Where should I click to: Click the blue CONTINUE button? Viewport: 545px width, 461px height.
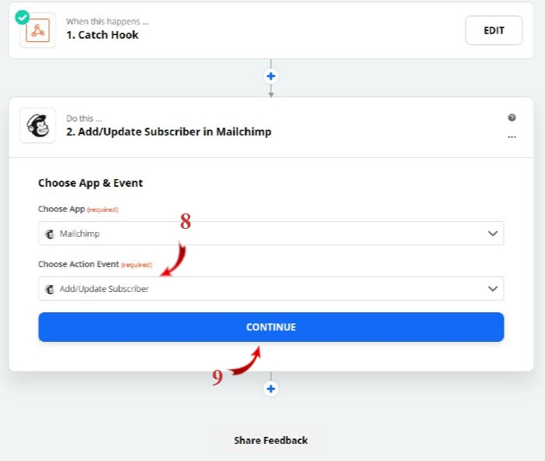[271, 327]
